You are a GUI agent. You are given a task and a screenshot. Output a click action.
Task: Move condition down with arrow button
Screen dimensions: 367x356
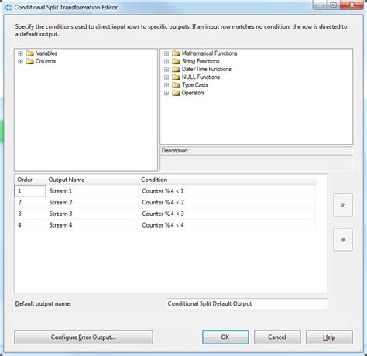click(343, 240)
